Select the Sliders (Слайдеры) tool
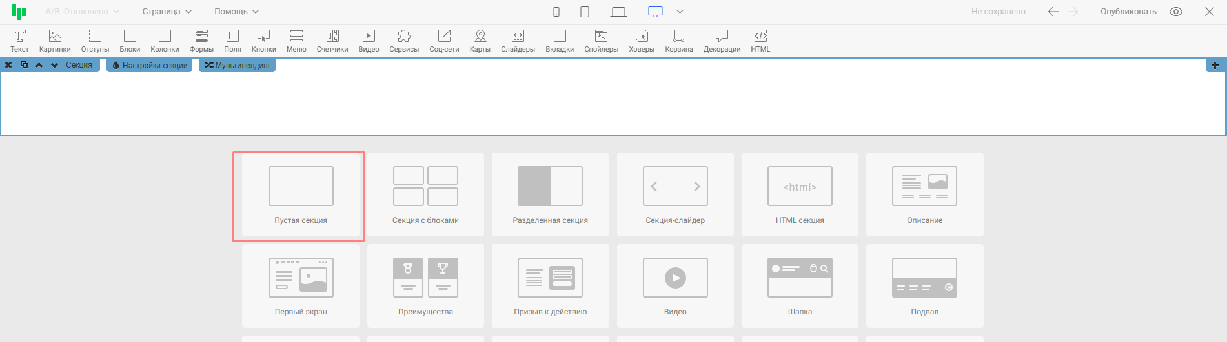1227x342 pixels. (518, 40)
